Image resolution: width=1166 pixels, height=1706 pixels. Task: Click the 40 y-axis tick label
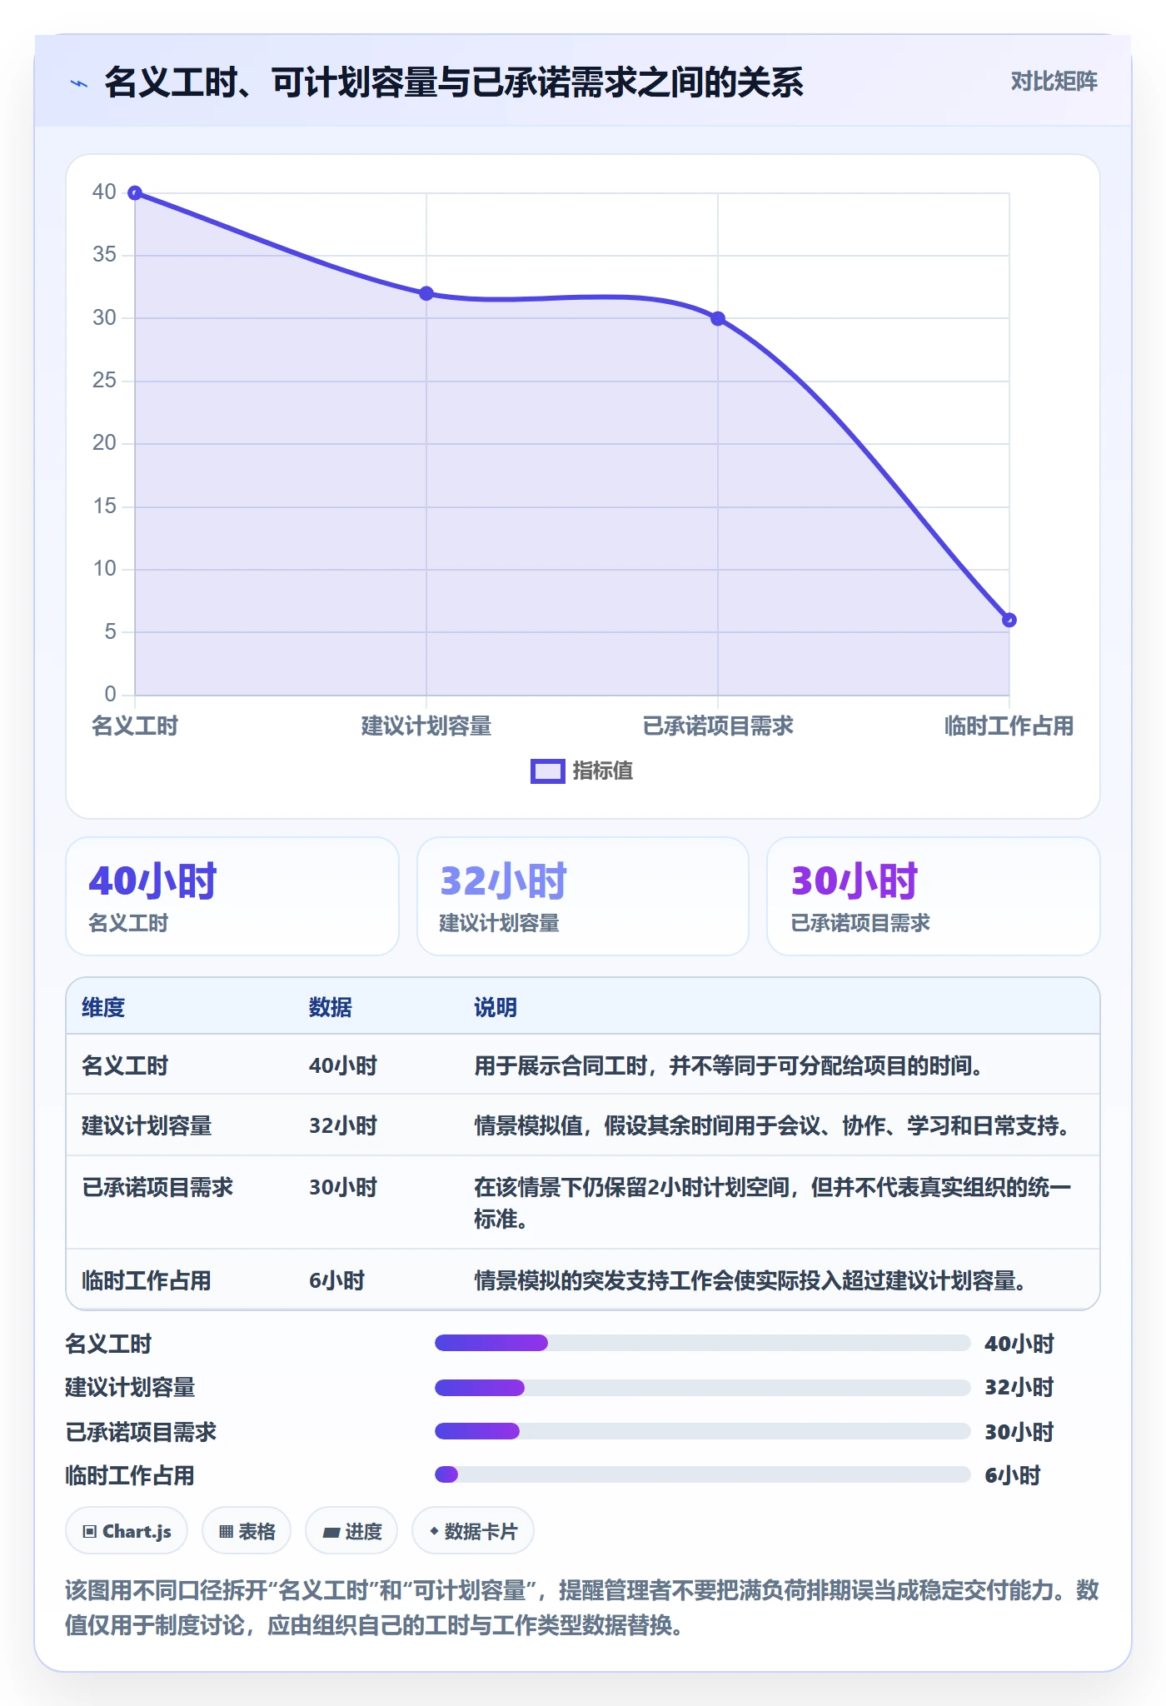[x=104, y=192]
